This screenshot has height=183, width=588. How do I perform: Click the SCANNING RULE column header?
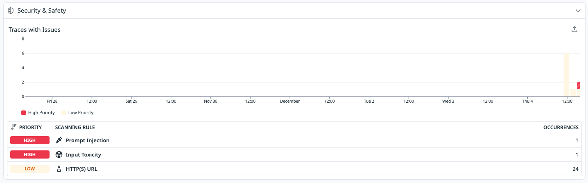(x=75, y=128)
